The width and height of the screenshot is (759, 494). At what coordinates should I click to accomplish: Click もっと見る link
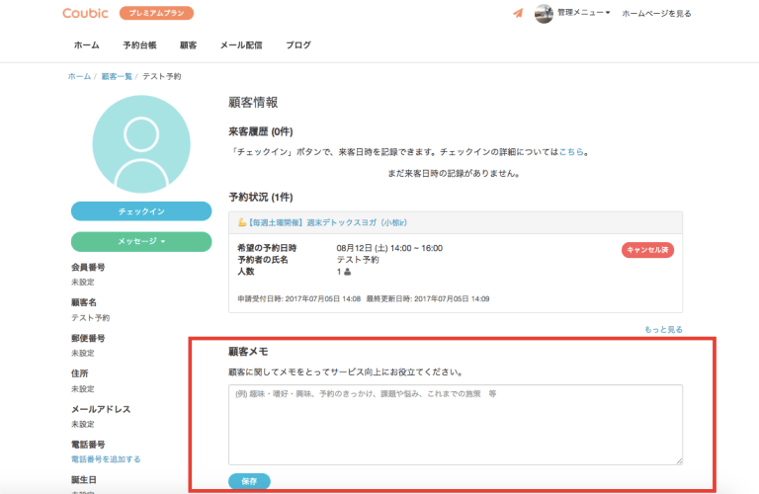[663, 329]
